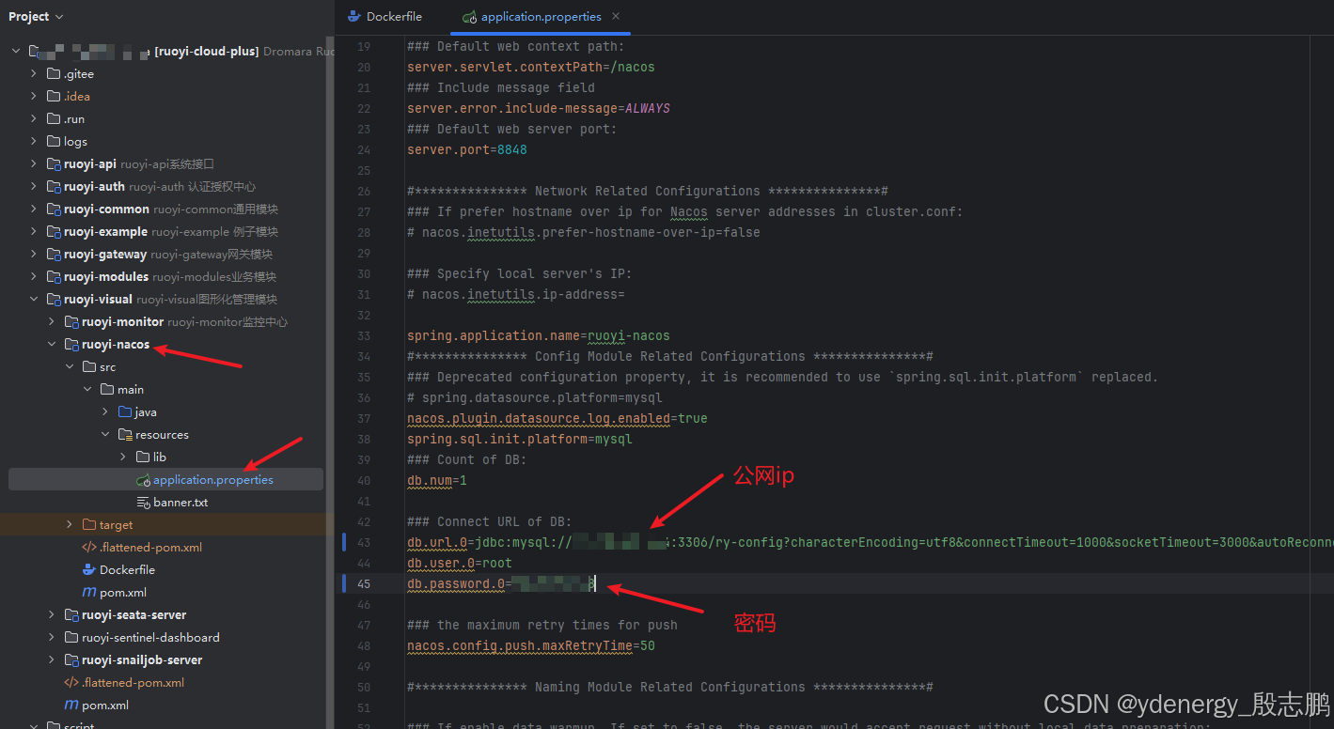1334x729 pixels.
Task: Click the Dockerfile whale icon in project tree
Action: 89,570
